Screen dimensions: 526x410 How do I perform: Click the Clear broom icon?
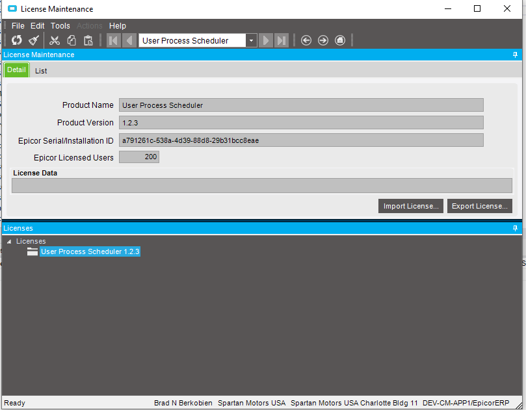point(34,40)
